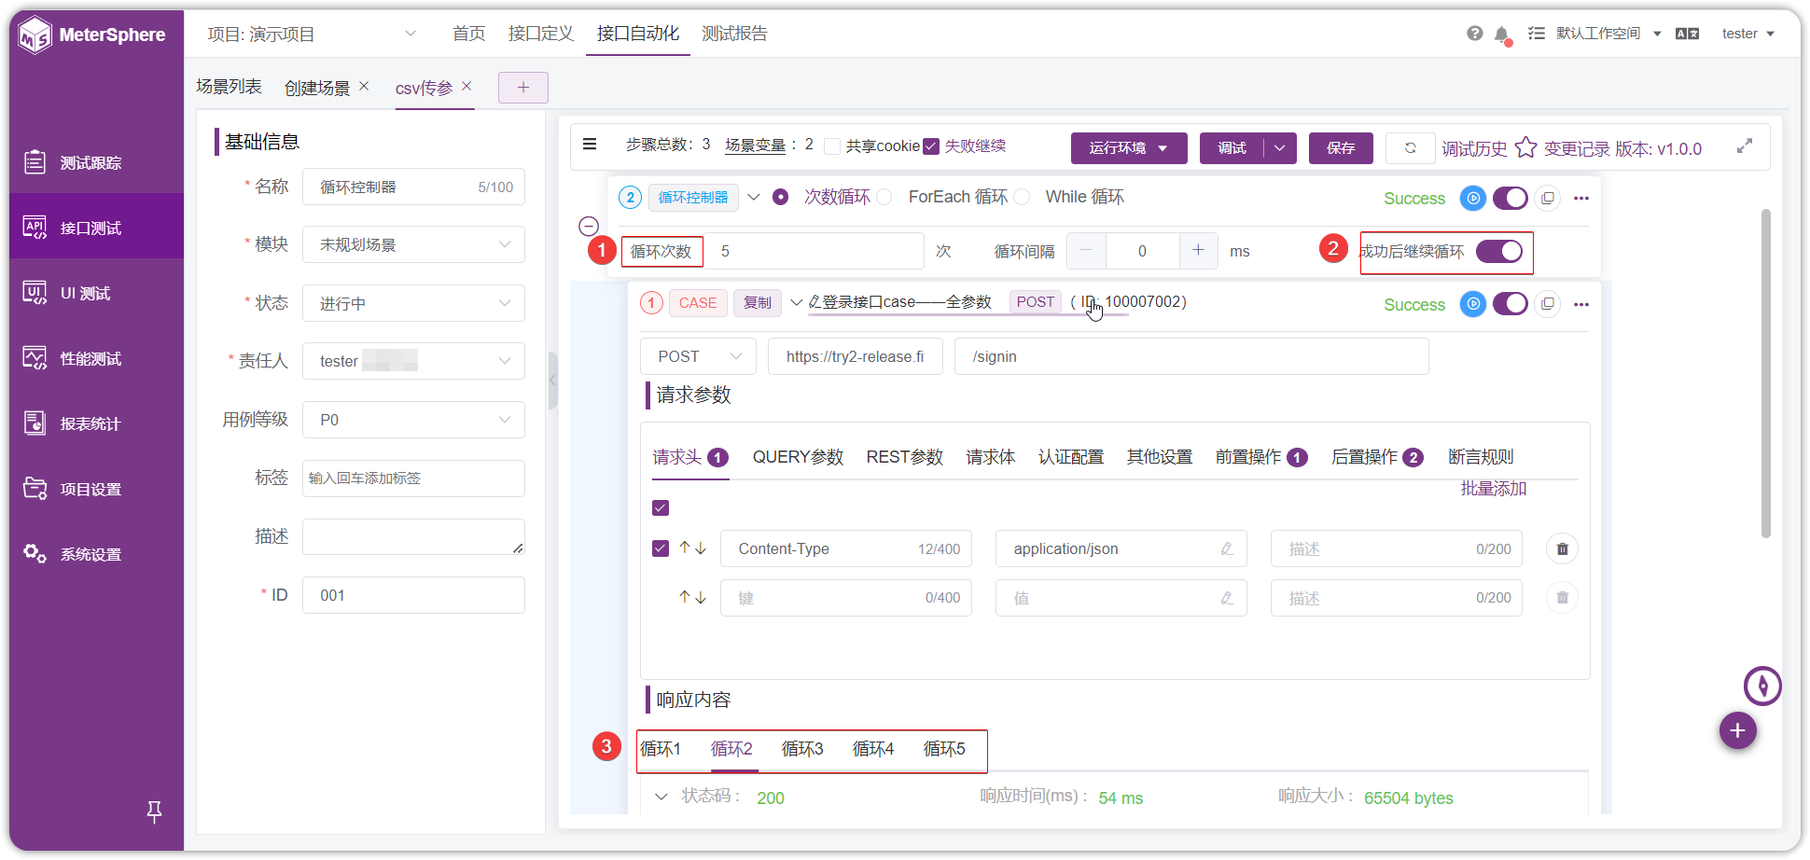This screenshot has width=1810, height=860.
Task: Click the pin icon in the sidebar
Action: (x=155, y=812)
